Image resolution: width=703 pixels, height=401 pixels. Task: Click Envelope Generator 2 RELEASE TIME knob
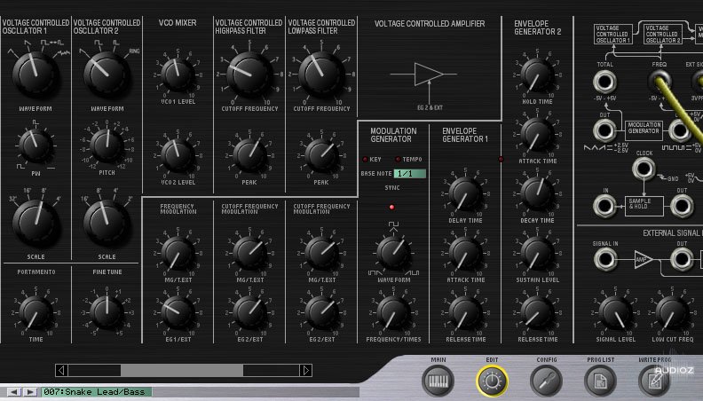click(x=537, y=312)
